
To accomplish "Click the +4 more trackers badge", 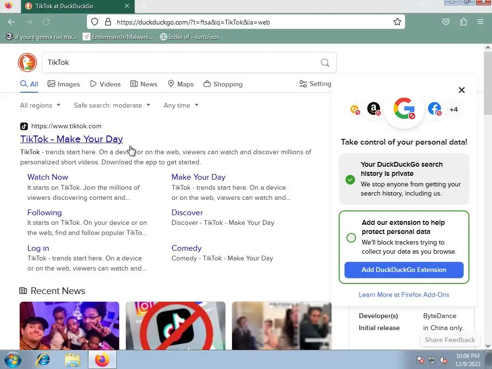I will [x=454, y=110].
